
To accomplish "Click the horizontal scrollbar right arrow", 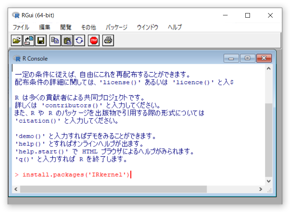I will coord(261,189).
